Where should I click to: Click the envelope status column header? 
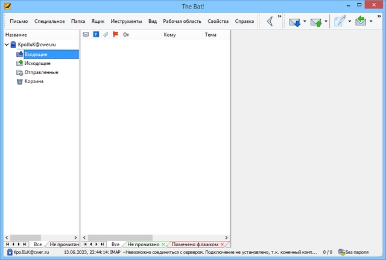click(86, 35)
